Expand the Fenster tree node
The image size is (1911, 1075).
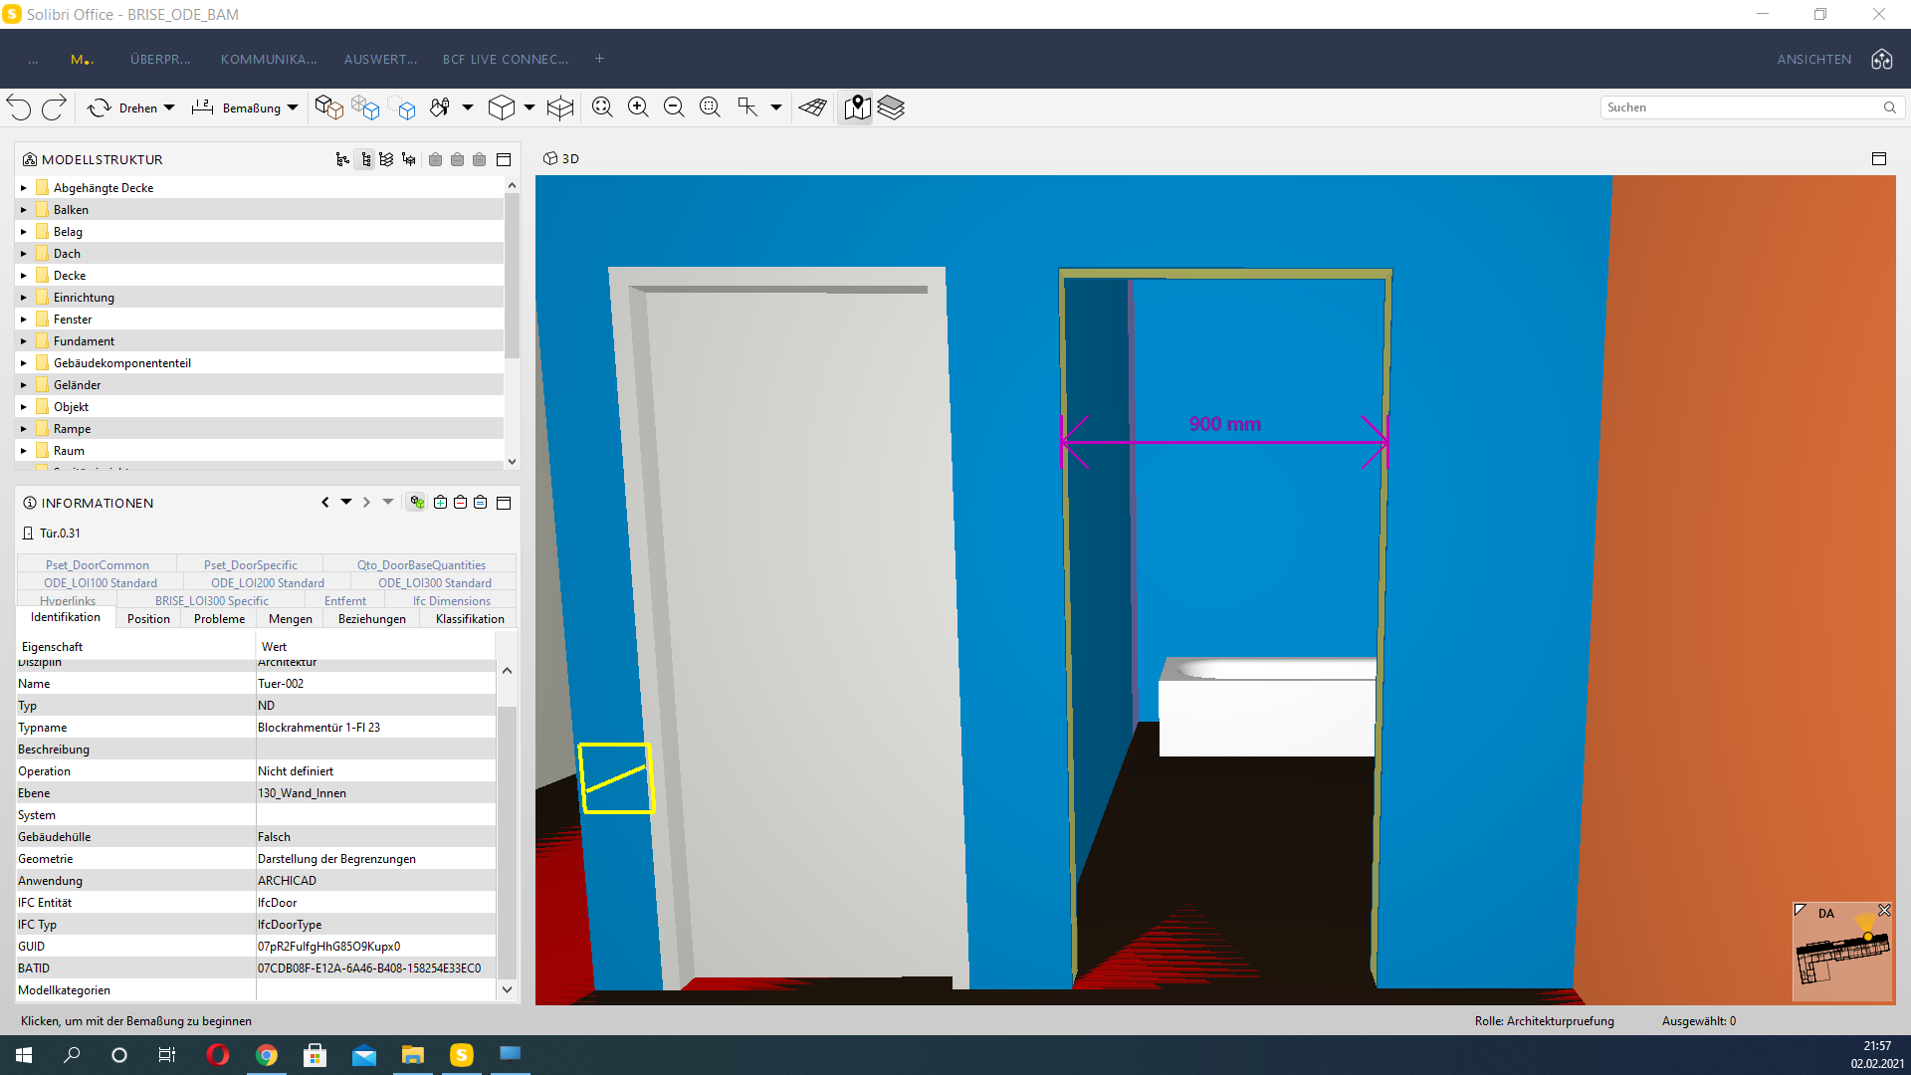click(24, 320)
